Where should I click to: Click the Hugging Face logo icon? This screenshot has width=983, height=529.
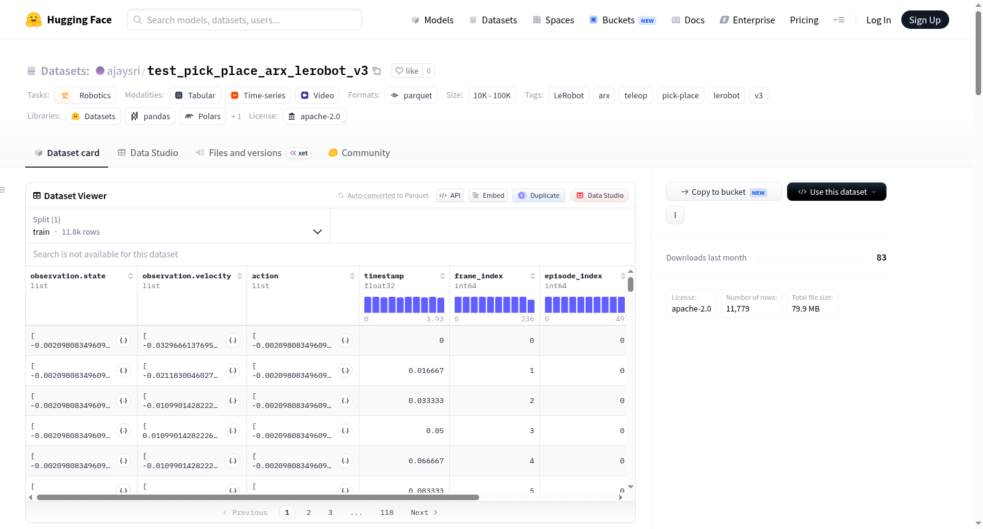pos(34,20)
